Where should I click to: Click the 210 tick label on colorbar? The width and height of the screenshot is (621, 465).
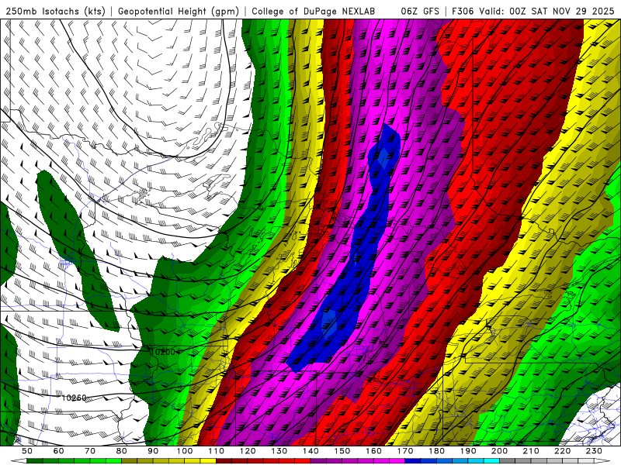coord(531,451)
